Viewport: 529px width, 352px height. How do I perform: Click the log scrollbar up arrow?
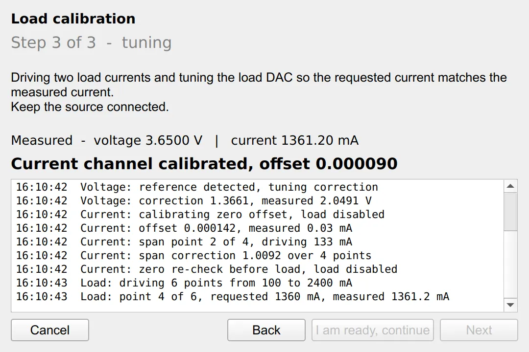[510, 186]
